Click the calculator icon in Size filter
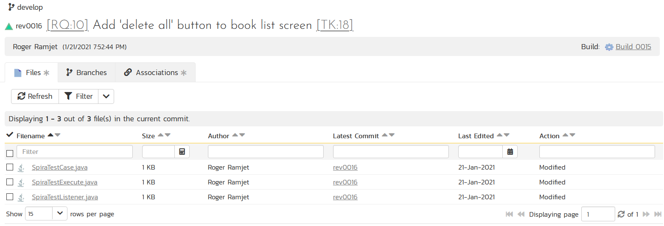 click(x=182, y=152)
